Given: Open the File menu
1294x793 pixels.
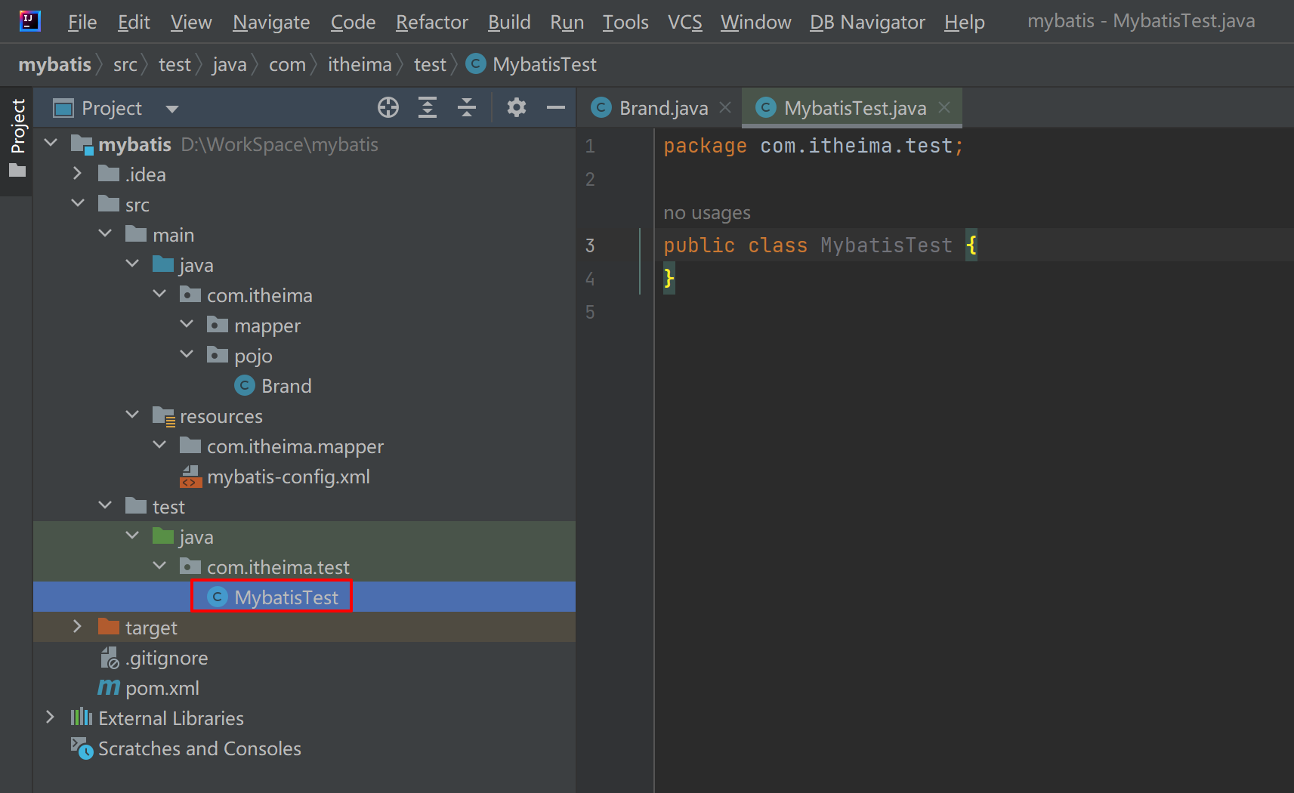Looking at the screenshot, I should (82, 23).
